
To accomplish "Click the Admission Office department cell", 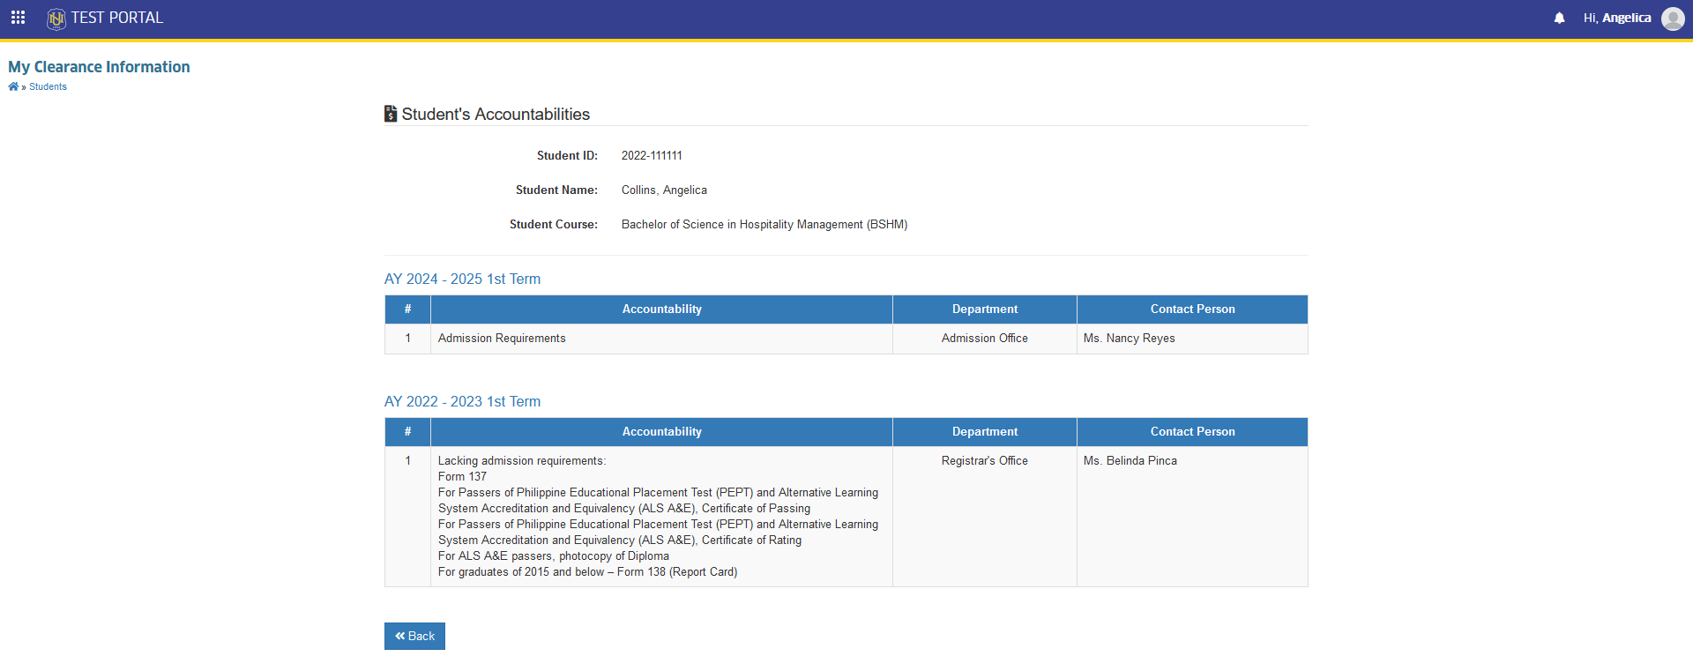I will [x=985, y=339].
